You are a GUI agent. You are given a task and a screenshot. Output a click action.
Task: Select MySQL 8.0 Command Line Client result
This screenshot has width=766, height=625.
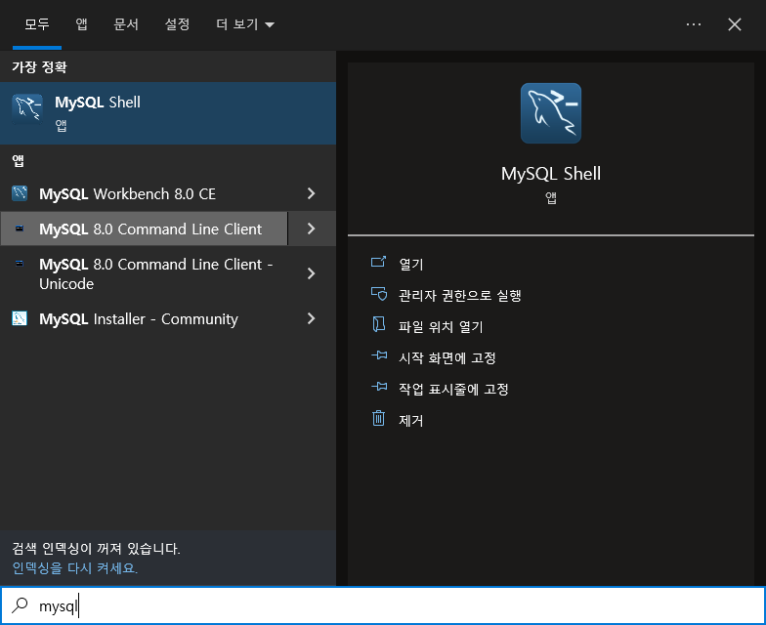(145, 229)
